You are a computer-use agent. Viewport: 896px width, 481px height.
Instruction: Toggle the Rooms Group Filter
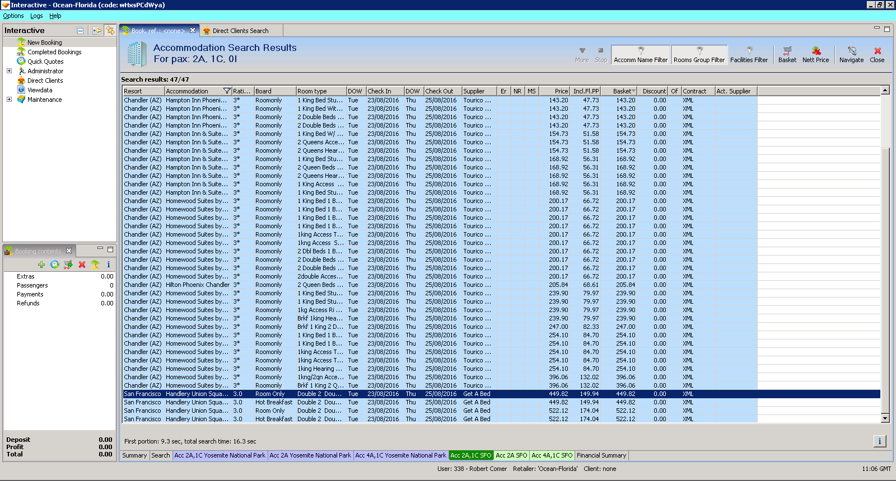coord(699,55)
